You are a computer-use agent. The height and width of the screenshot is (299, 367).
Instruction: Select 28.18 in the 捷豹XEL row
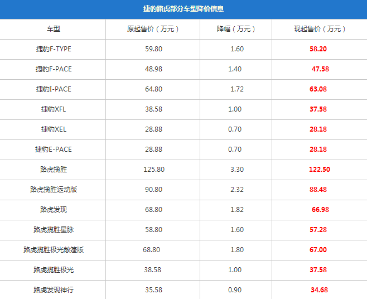318,129
